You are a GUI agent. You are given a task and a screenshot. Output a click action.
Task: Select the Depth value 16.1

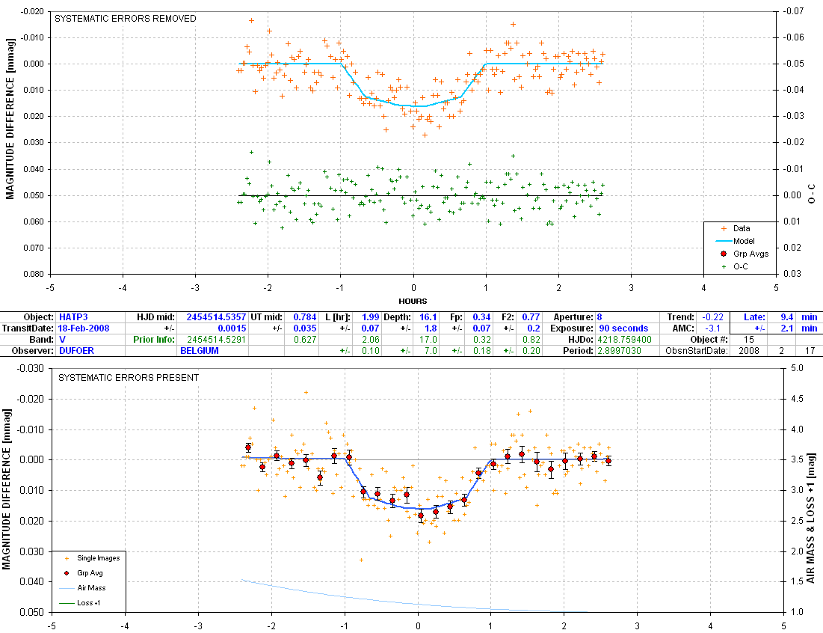click(427, 317)
